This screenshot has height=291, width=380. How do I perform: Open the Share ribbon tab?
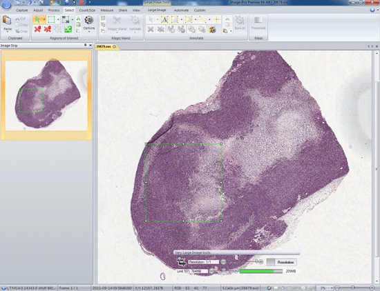(x=123, y=10)
